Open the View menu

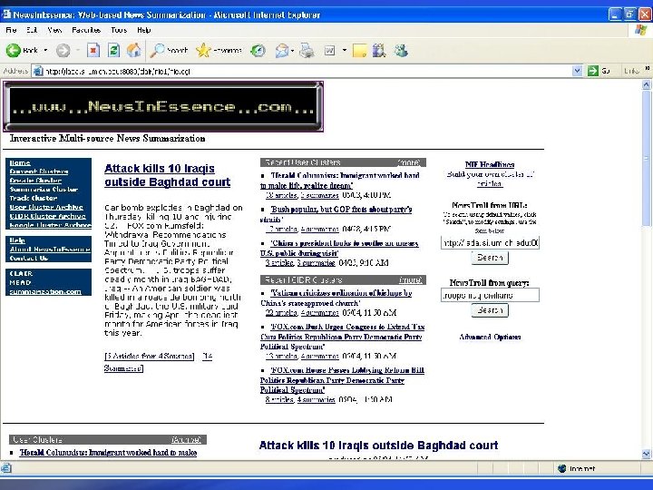54,30
